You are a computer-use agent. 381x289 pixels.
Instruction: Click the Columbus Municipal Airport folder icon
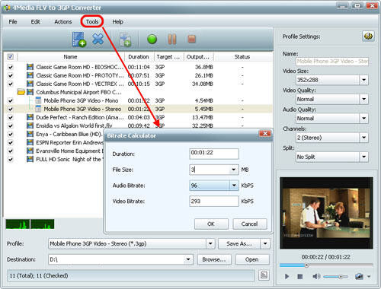21,92
